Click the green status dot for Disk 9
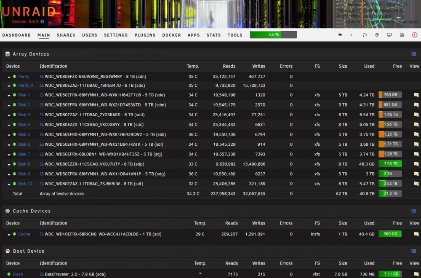The width and height of the screenshot is (421, 278). click(14, 174)
